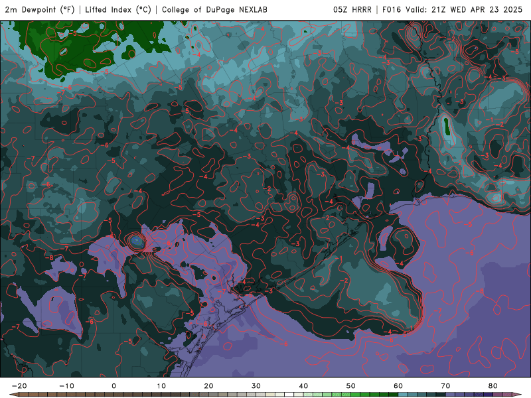531x398 pixels.
Task: Click the '50' color scale label
Action: pos(351,386)
